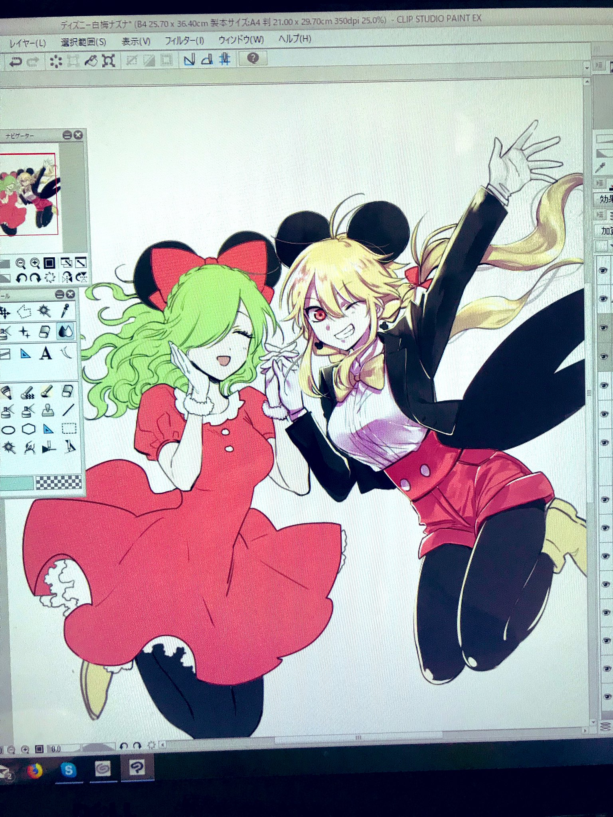This screenshot has height=817, width=613.
Task: Rotate canvas left in the Navigator panel
Action: point(21,277)
